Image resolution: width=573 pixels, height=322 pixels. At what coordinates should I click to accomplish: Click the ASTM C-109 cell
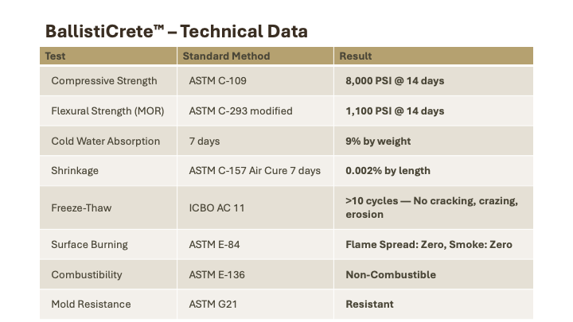[255, 80]
